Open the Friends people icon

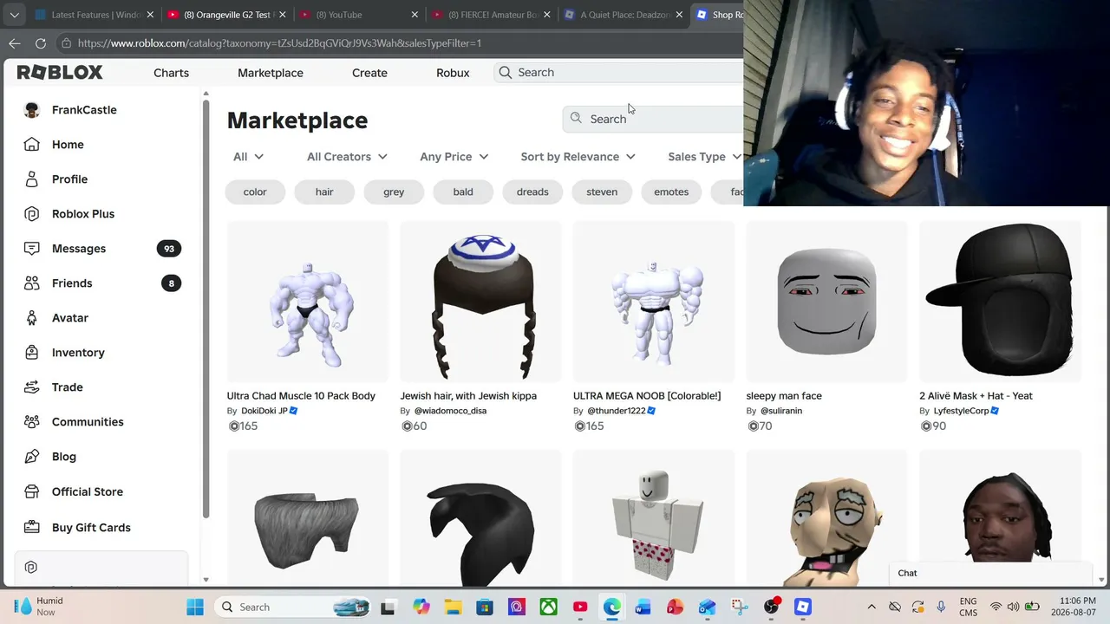32,283
